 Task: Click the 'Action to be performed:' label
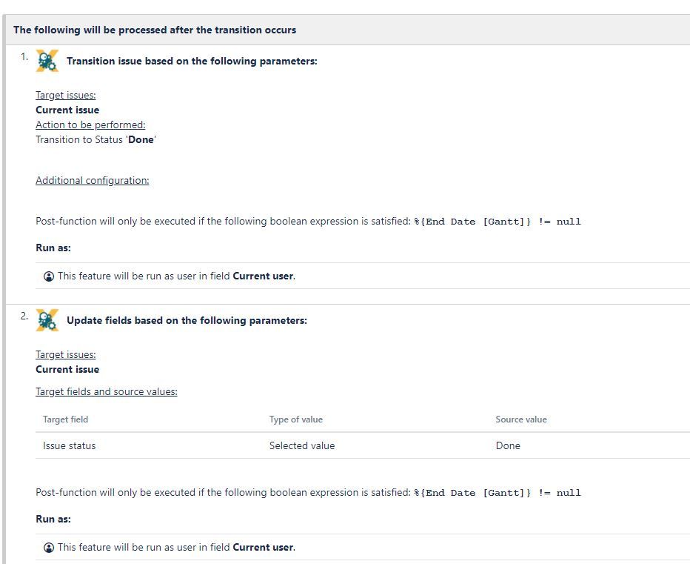(90, 125)
